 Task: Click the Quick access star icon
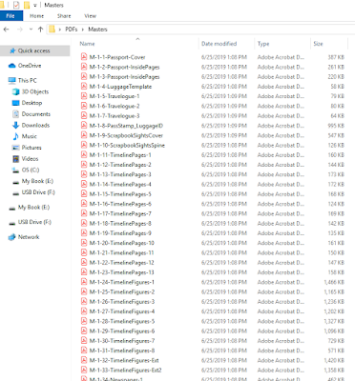pyautogui.click(x=12, y=50)
